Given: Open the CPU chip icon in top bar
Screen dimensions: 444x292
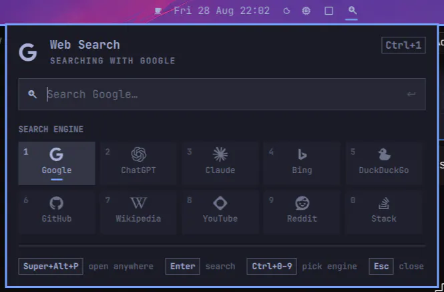Looking at the screenshot, I should (x=306, y=11).
